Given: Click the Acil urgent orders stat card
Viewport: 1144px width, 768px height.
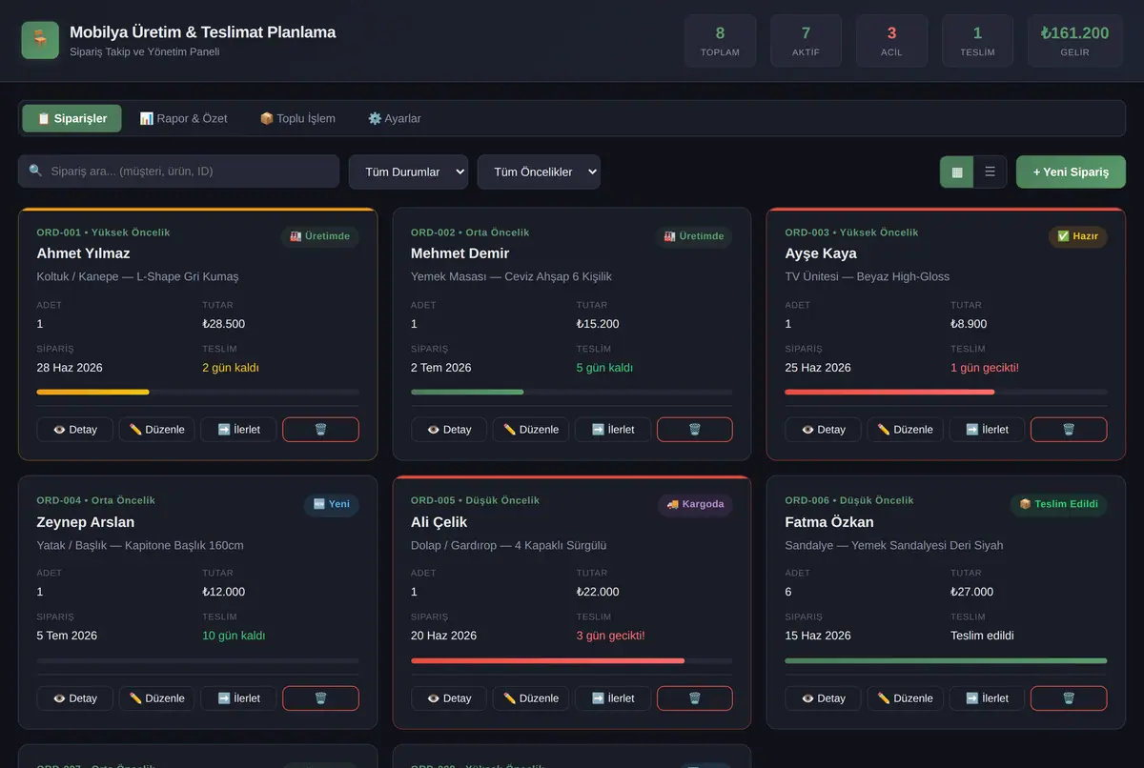Looking at the screenshot, I should point(891,40).
